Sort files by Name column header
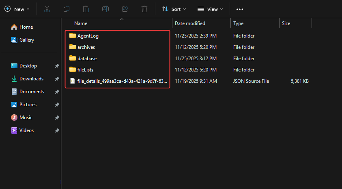Screen dimensions: 342x189 coord(81,23)
